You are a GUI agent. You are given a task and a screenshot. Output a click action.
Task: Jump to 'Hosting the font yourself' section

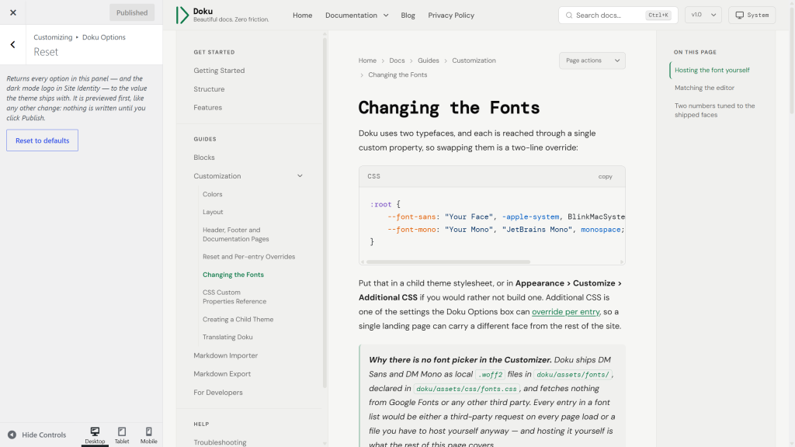pos(712,70)
